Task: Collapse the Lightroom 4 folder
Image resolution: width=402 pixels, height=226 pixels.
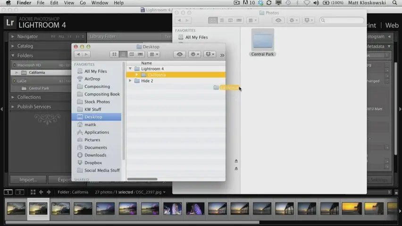Action: coord(130,69)
